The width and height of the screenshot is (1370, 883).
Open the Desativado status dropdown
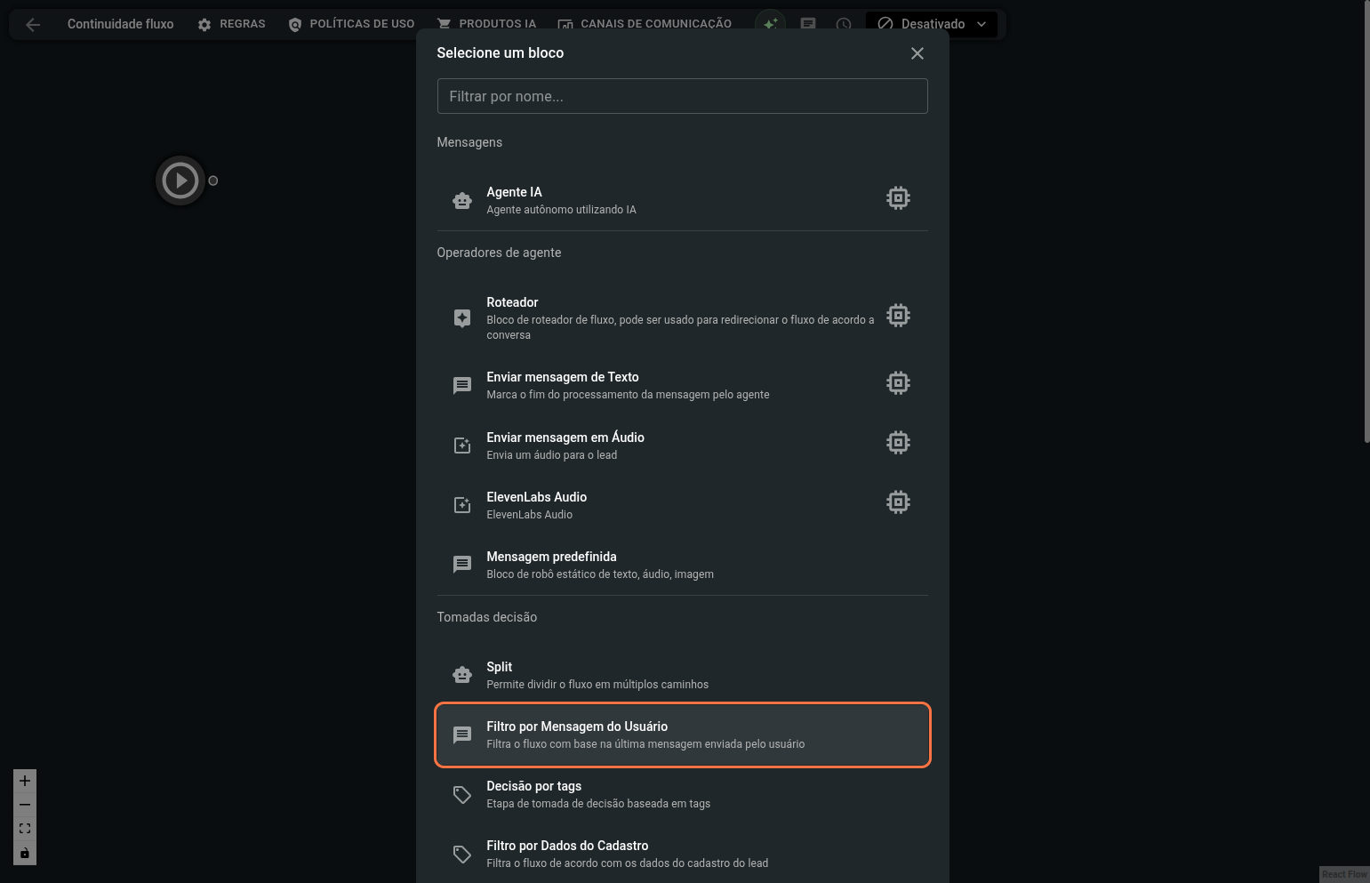[932, 24]
